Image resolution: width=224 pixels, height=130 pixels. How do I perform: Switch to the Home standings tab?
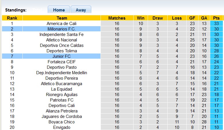click(x=59, y=10)
